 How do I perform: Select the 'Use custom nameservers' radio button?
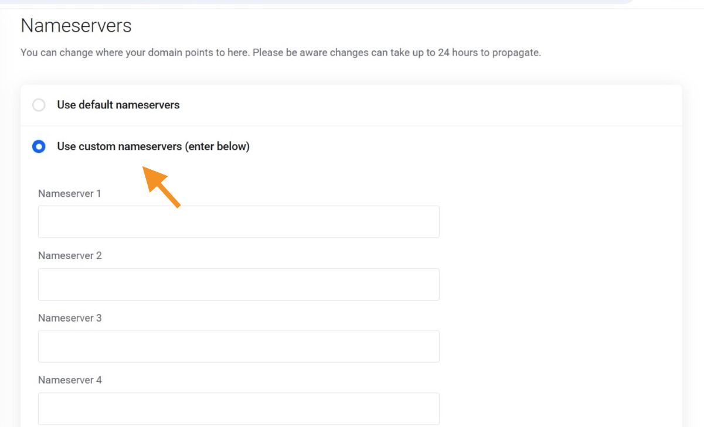click(x=39, y=146)
